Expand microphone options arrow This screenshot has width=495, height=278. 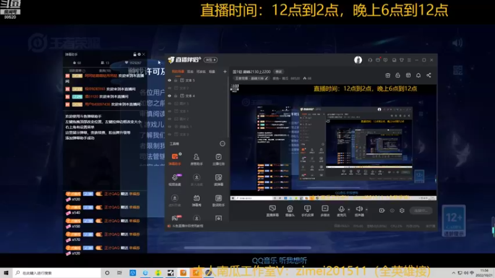coord(349,209)
